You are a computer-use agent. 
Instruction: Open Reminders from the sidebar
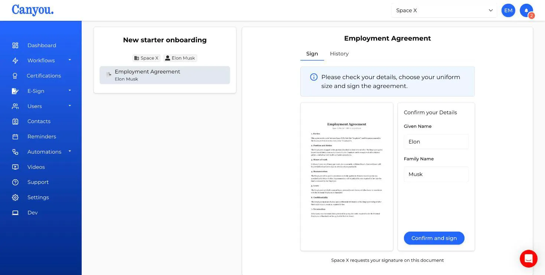click(x=42, y=137)
